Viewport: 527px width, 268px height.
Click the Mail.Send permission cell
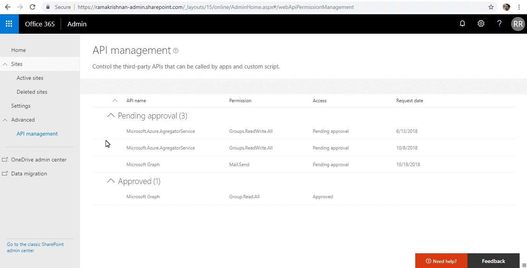[x=239, y=165]
